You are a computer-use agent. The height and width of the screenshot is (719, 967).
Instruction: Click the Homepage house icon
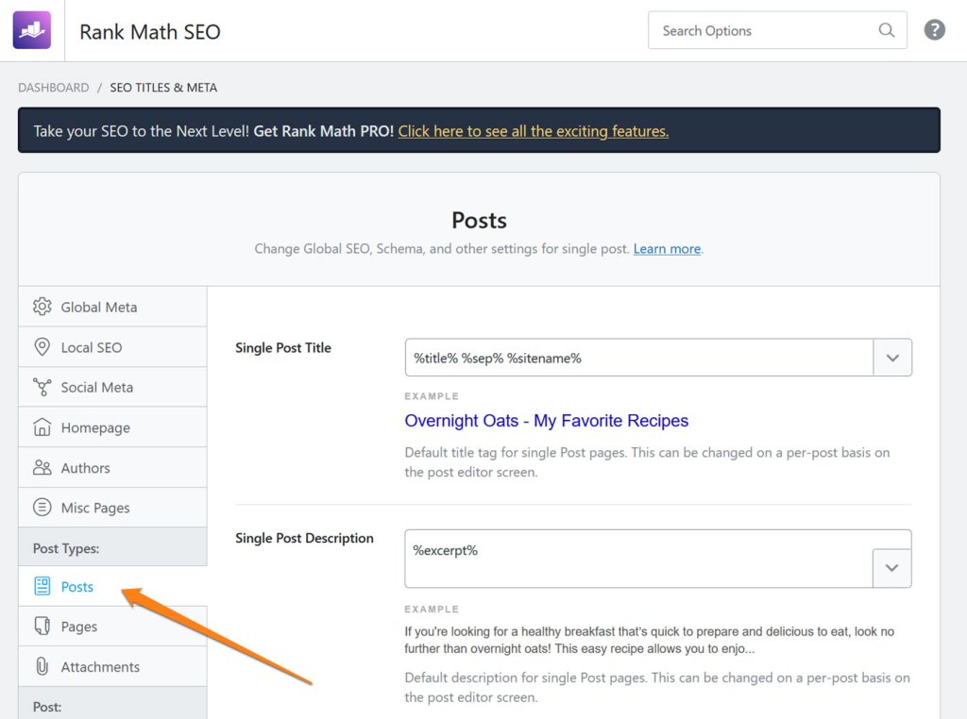coord(42,426)
